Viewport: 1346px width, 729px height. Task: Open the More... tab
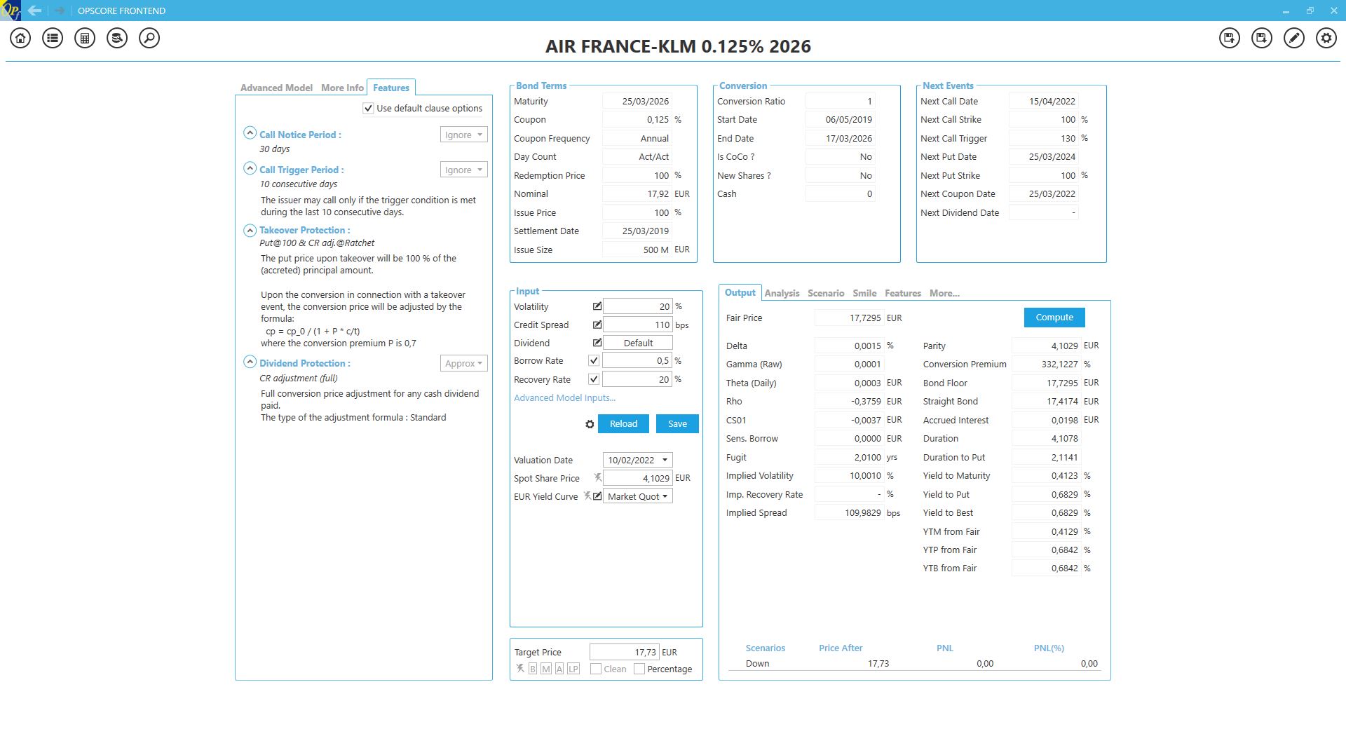point(944,293)
